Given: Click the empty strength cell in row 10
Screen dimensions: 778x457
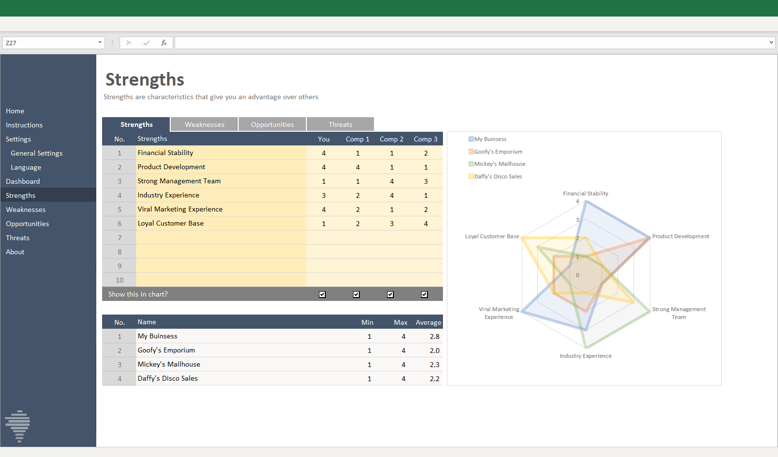Looking at the screenshot, I should click(x=221, y=280).
